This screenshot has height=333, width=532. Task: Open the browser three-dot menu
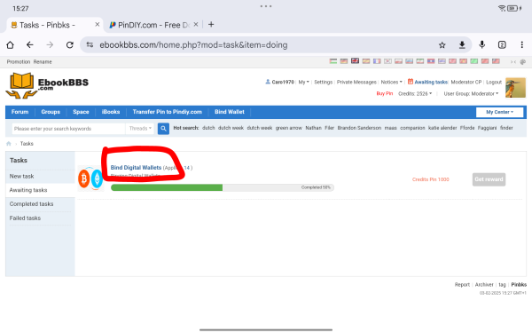coord(522,45)
